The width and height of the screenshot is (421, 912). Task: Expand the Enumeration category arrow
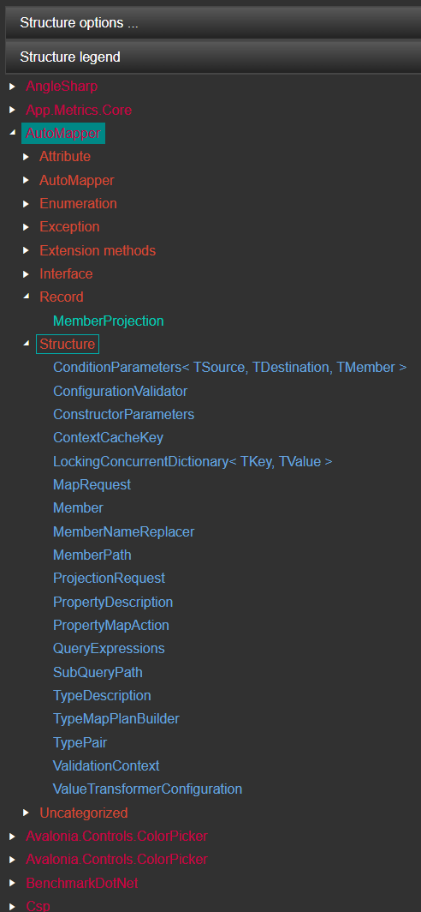click(27, 204)
